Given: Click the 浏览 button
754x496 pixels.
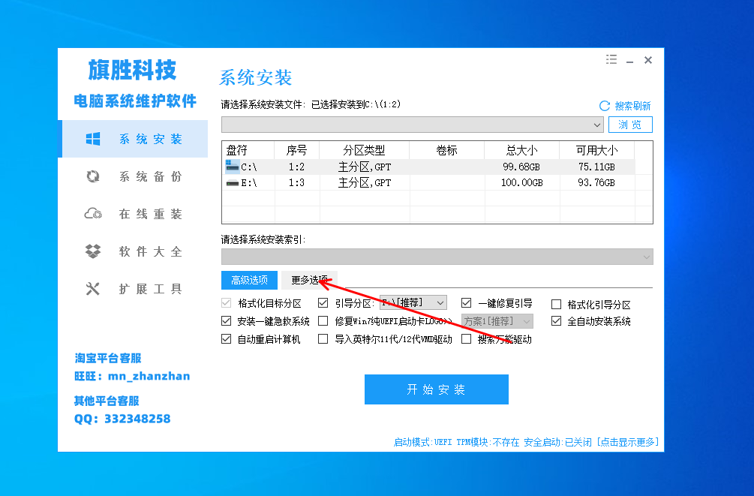Looking at the screenshot, I should (631, 125).
